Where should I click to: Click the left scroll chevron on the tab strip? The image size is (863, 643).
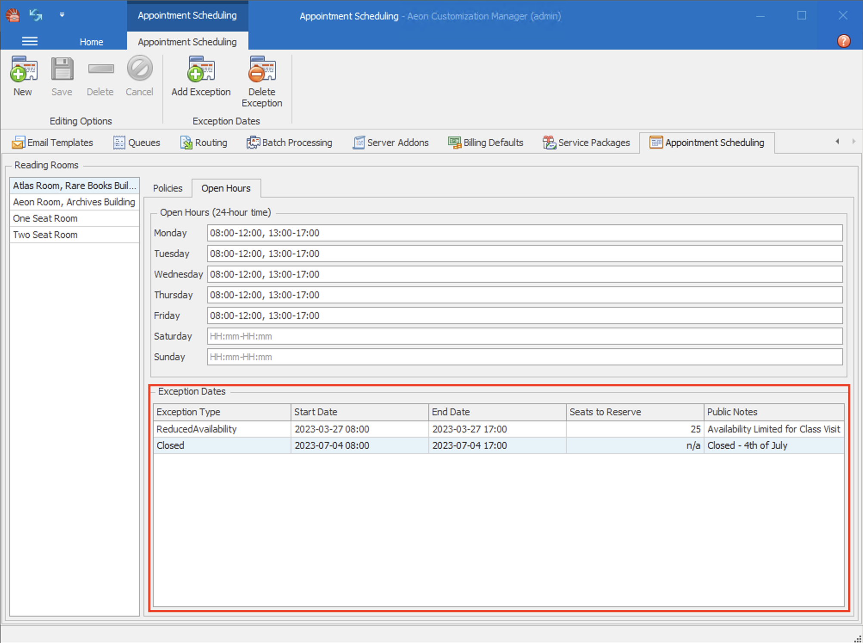[x=837, y=141]
